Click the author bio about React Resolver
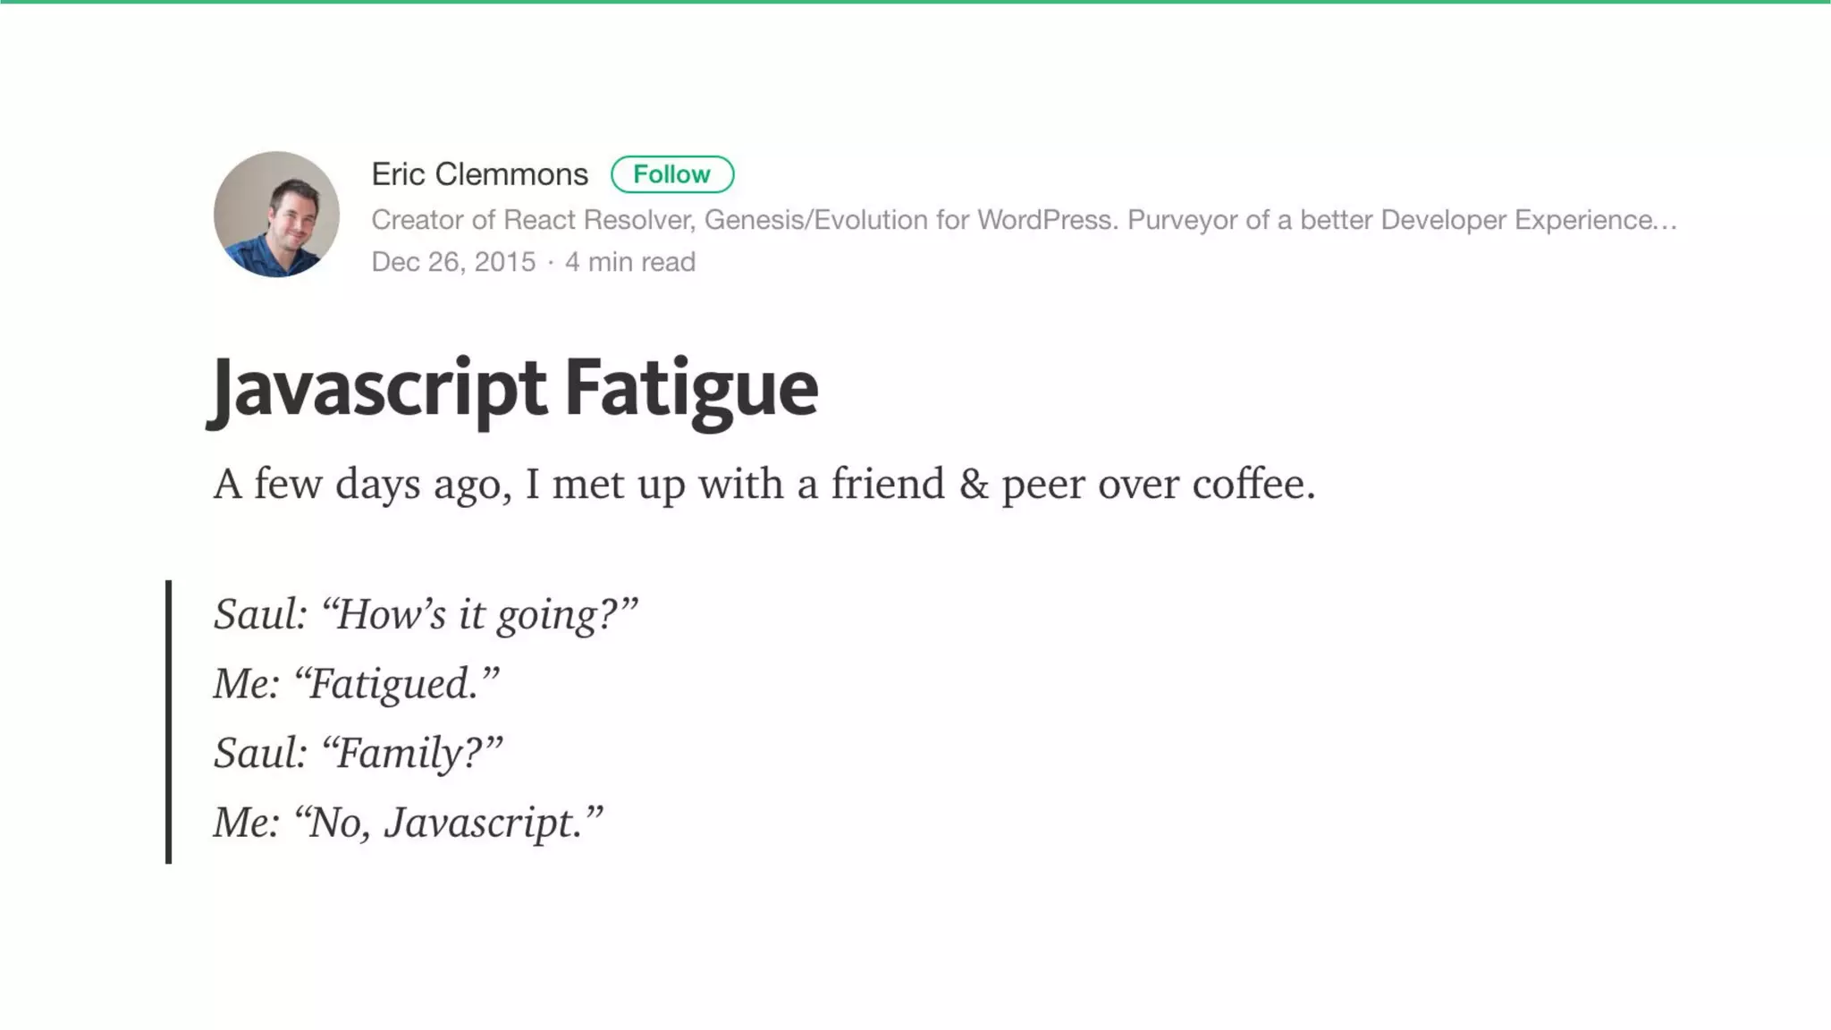 coord(1024,220)
